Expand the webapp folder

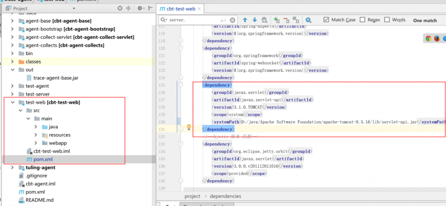pyautogui.click(x=36, y=143)
